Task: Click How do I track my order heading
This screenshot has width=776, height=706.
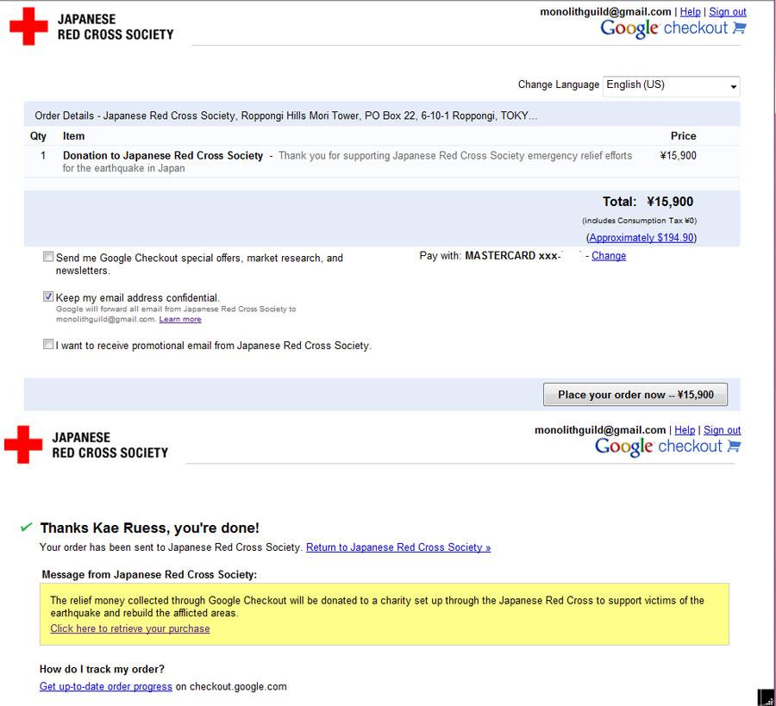Action: click(x=102, y=670)
